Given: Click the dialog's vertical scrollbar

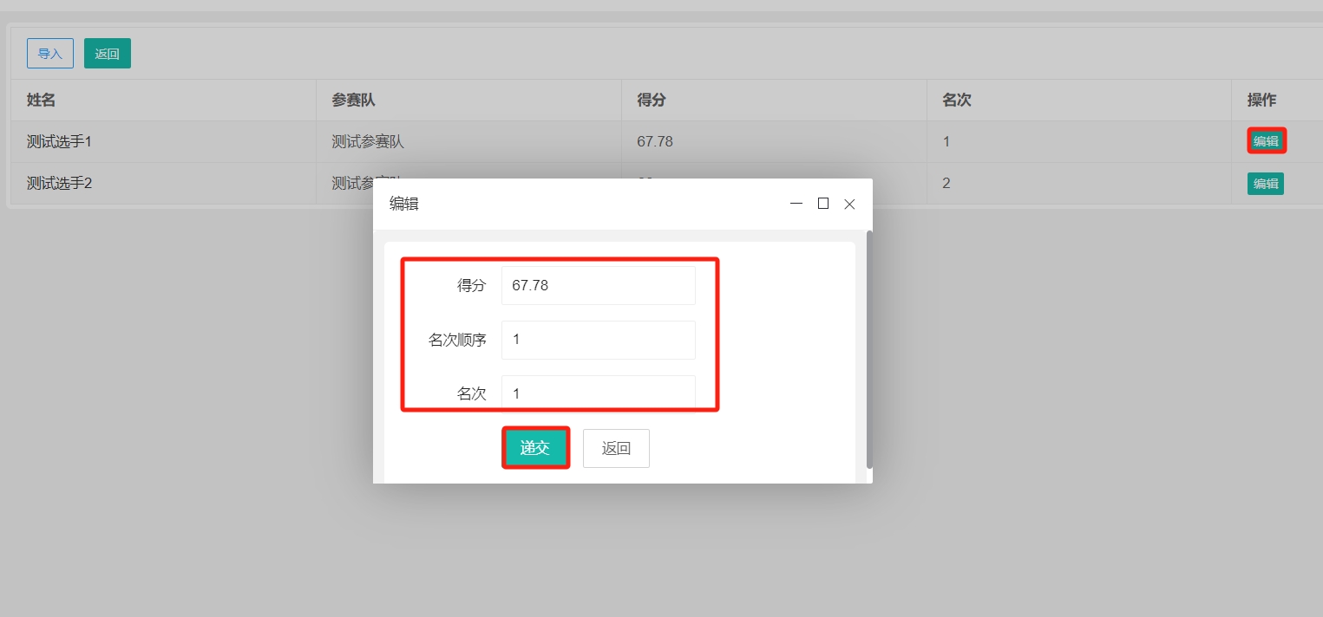Looking at the screenshot, I should coord(869,347).
